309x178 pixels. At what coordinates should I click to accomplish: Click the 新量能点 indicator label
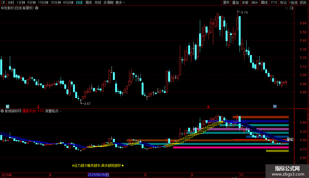click(53, 111)
